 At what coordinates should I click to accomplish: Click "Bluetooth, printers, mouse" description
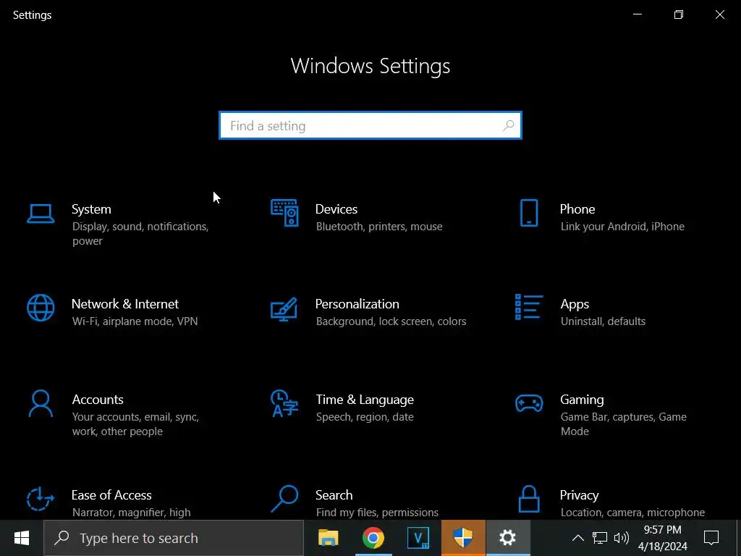click(x=379, y=227)
